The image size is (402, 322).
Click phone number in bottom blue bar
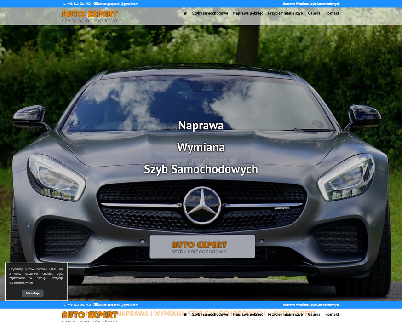coord(79,305)
